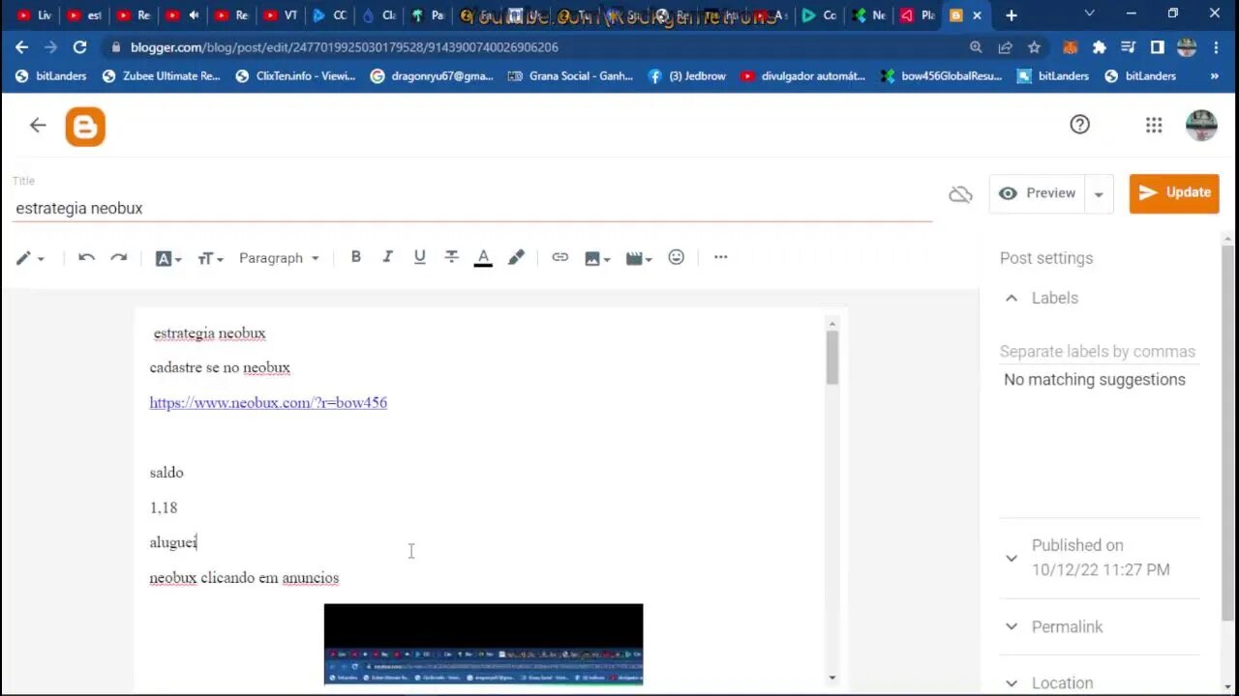Viewport: 1239px width, 696px height.
Task: Open the 'Zubee Ultimate Re...' bookmark
Action: point(161,76)
